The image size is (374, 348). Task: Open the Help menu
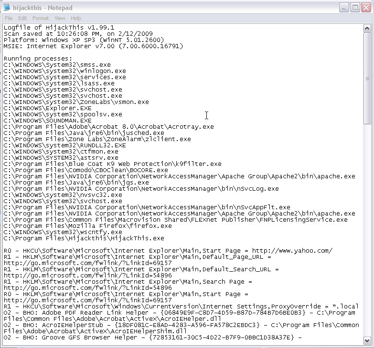75,18
